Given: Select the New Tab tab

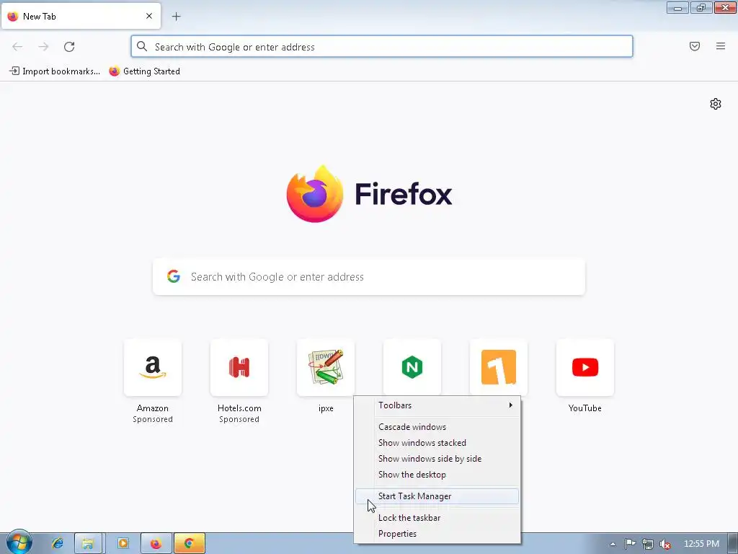Looking at the screenshot, I should (81, 16).
